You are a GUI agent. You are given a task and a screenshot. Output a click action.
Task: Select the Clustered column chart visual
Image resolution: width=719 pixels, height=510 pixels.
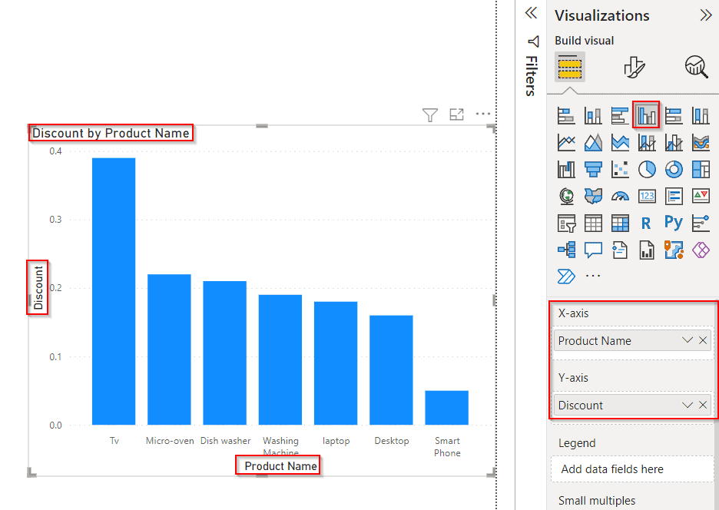click(x=647, y=115)
